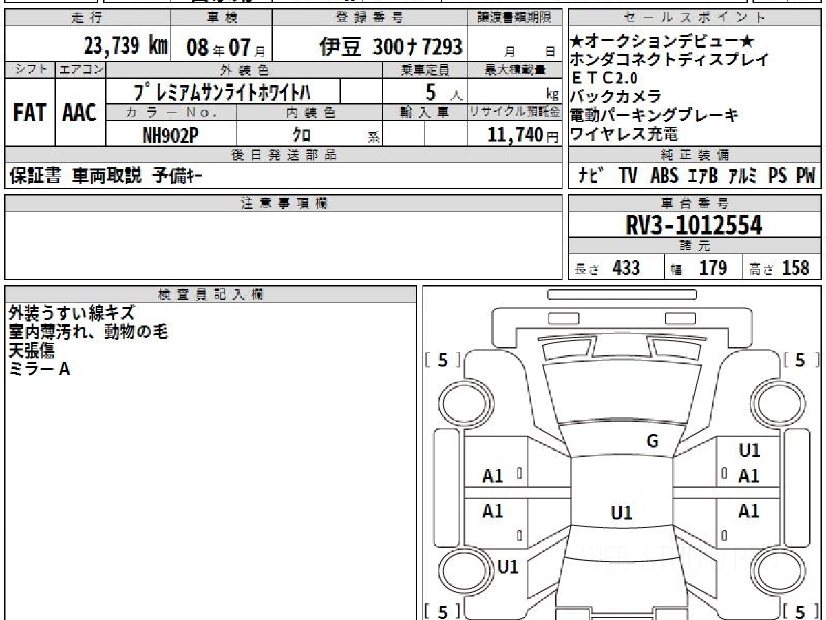
Task: Click 予備キー in later-shipped parts row
Action: point(178,176)
